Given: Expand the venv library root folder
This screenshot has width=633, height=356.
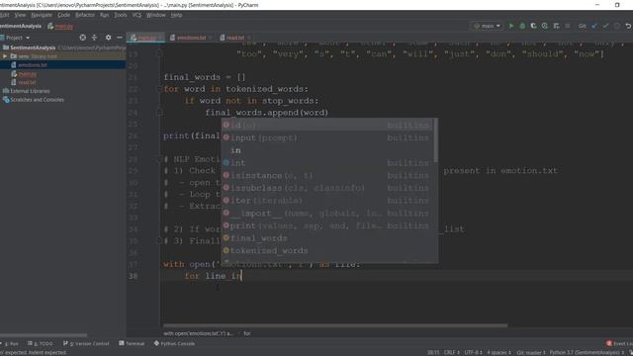Looking at the screenshot, I should [5, 56].
